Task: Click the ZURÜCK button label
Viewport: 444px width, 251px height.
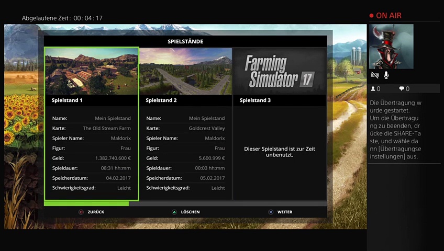Action: click(x=96, y=212)
